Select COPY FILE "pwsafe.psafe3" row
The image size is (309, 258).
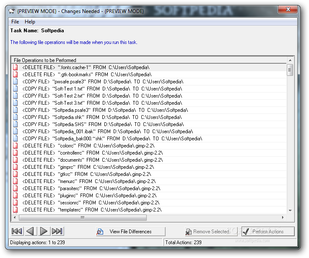(149, 82)
